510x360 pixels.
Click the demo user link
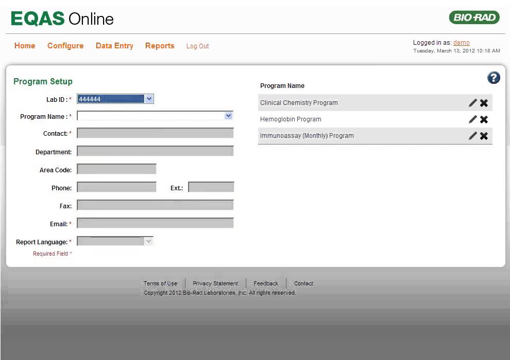click(461, 43)
